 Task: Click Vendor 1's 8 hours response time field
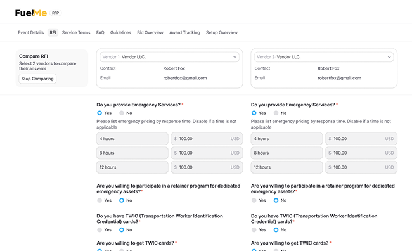click(132, 153)
